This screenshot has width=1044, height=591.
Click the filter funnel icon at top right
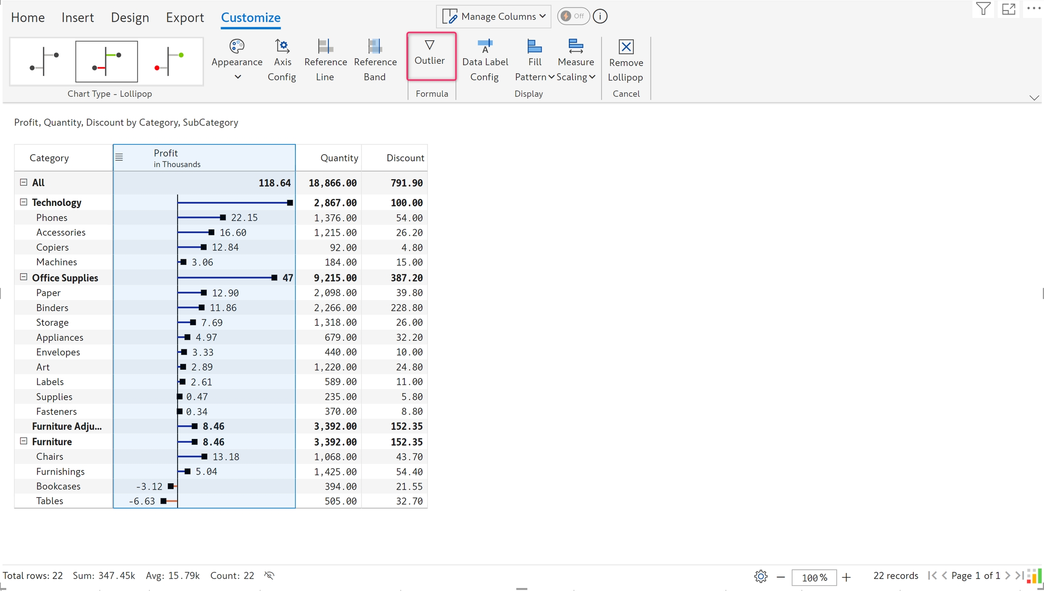(x=983, y=9)
